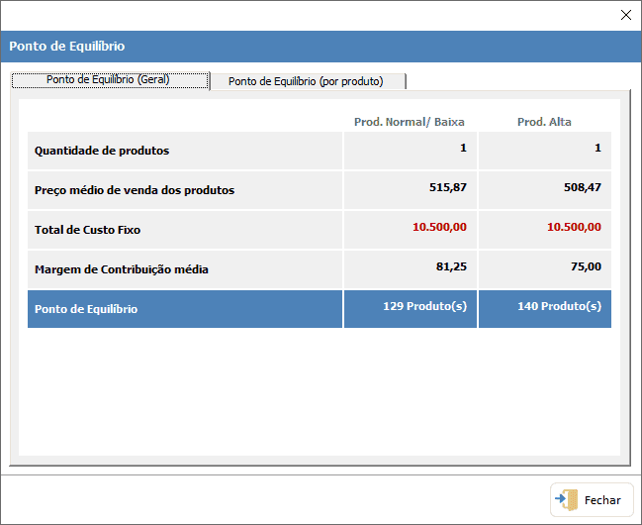Viewport: 642px width, 525px height.
Task: Click quantity 1 under Prod. Normal/ Baixa
Action: [x=463, y=148]
